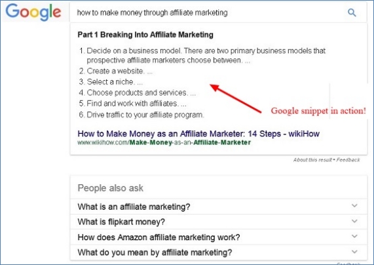This screenshot has width=374, height=265.
Task: Click snippet step 'Choose products and services'
Action: [x=137, y=92]
